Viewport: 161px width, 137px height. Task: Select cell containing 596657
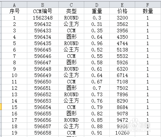(43, 126)
